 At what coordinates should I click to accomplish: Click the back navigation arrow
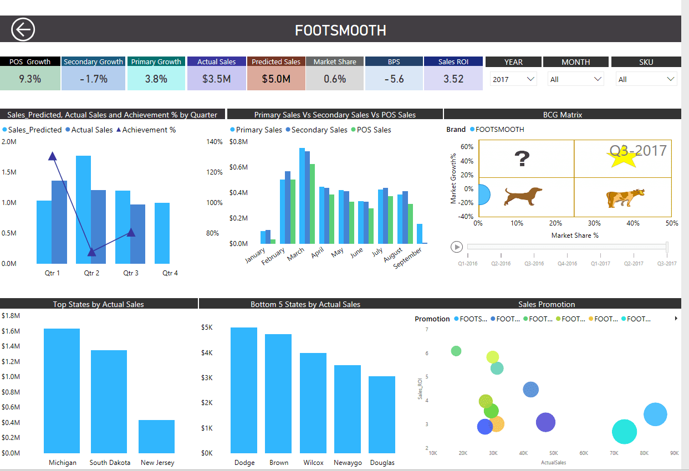(x=22, y=29)
